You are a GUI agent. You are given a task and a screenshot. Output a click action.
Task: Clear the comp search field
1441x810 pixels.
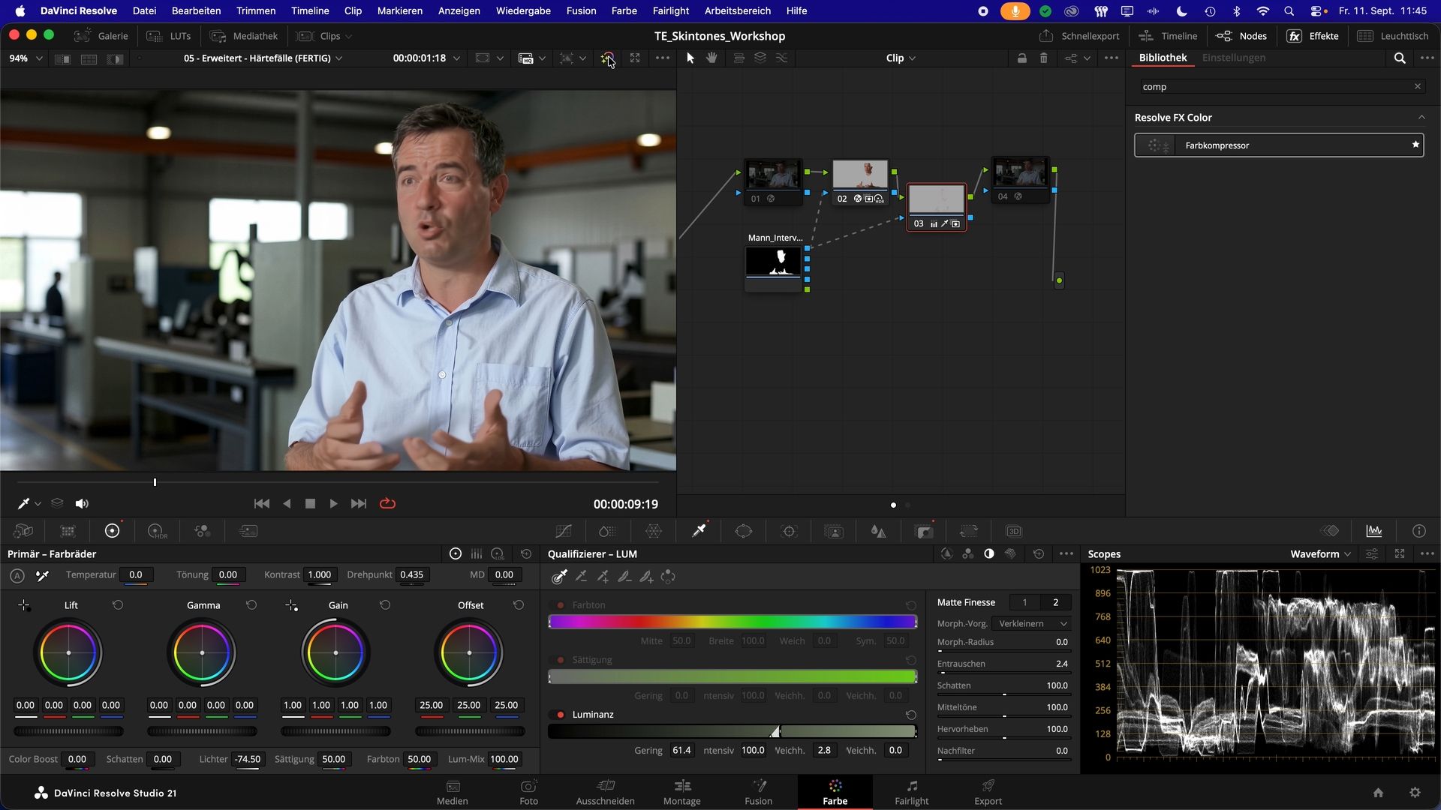[1417, 86]
